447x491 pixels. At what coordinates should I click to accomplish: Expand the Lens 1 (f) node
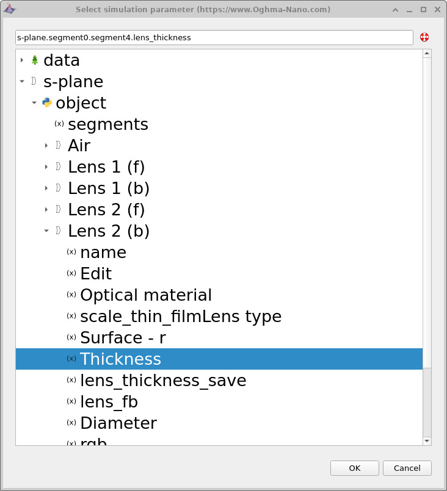click(47, 167)
